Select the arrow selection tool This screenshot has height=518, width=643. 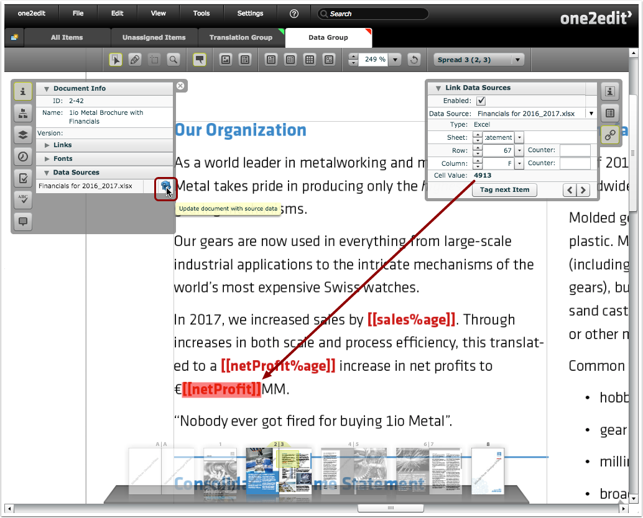[116, 60]
